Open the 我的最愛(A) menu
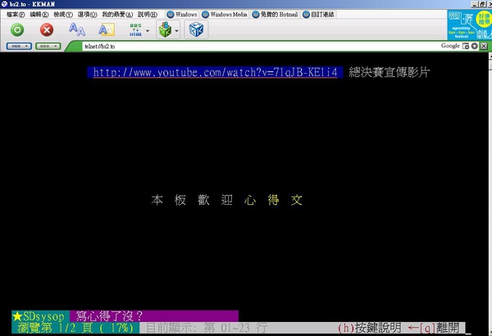 point(117,15)
